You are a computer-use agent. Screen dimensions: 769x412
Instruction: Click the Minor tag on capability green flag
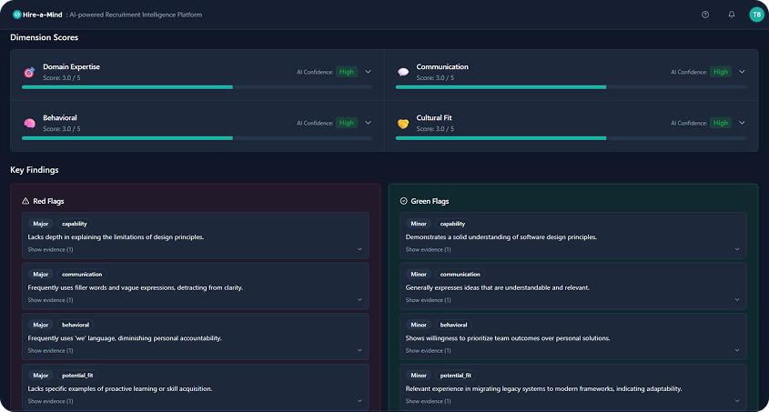(419, 224)
